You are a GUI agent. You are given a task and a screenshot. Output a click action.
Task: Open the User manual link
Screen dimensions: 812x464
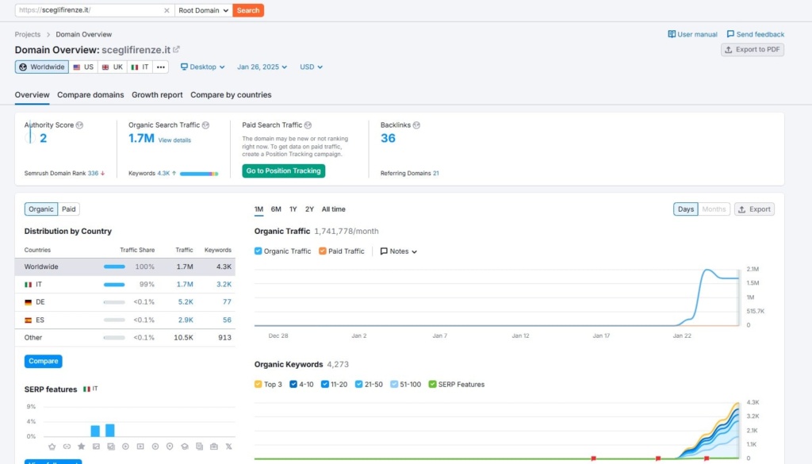click(x=692, y=34)
